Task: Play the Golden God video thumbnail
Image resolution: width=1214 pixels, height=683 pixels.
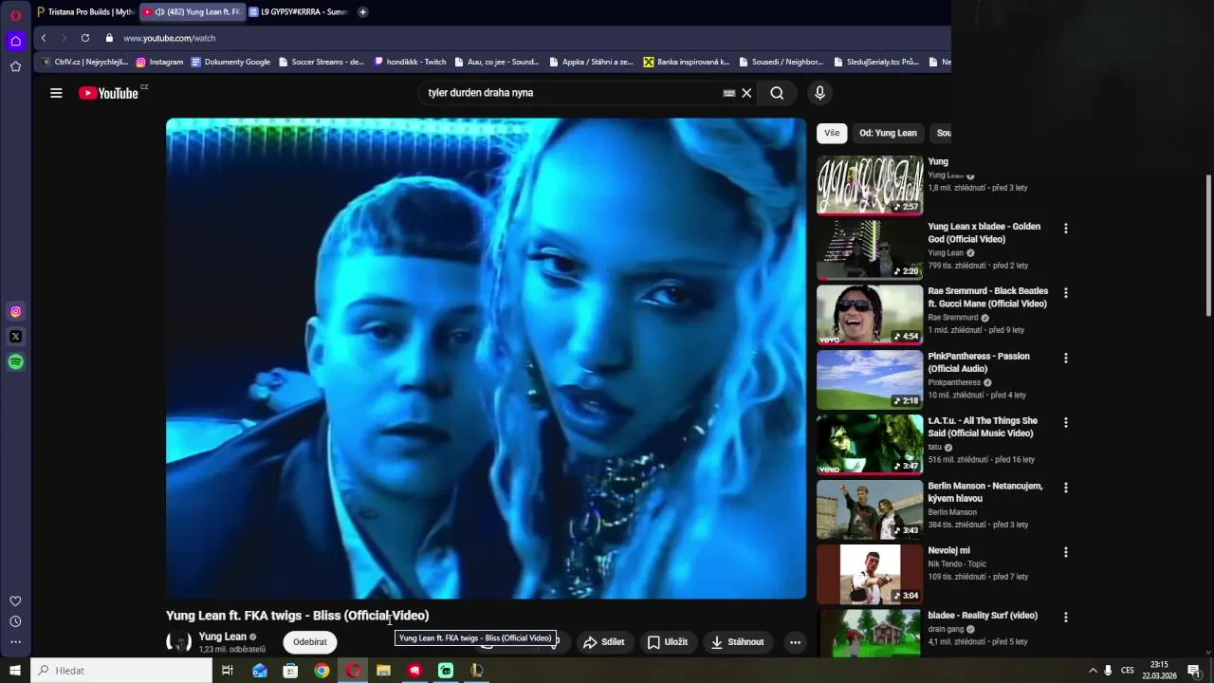Action: 870,249
